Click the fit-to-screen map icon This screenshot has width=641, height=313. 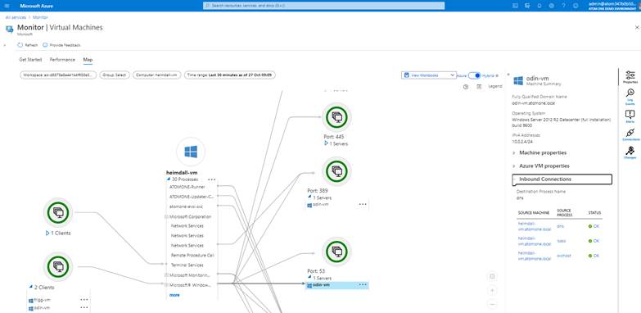[x=492, y=277]
